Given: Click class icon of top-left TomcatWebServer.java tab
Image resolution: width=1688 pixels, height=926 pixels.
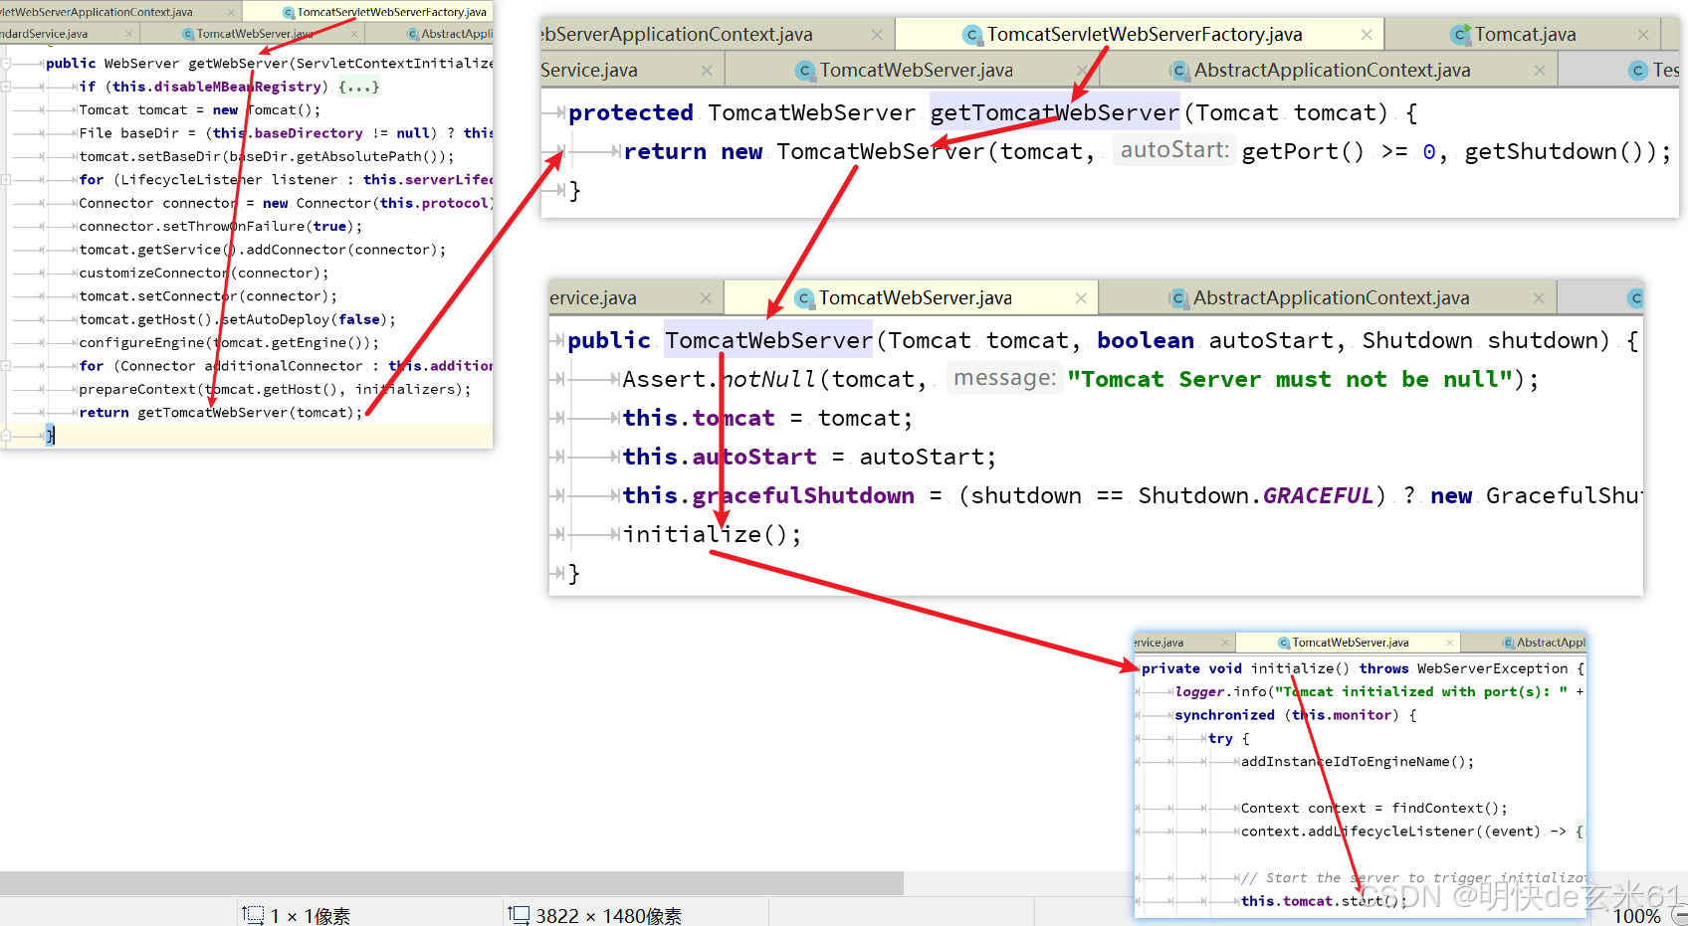Looking at the screenshot, I should pyautogui.click(x=188, y=34).
